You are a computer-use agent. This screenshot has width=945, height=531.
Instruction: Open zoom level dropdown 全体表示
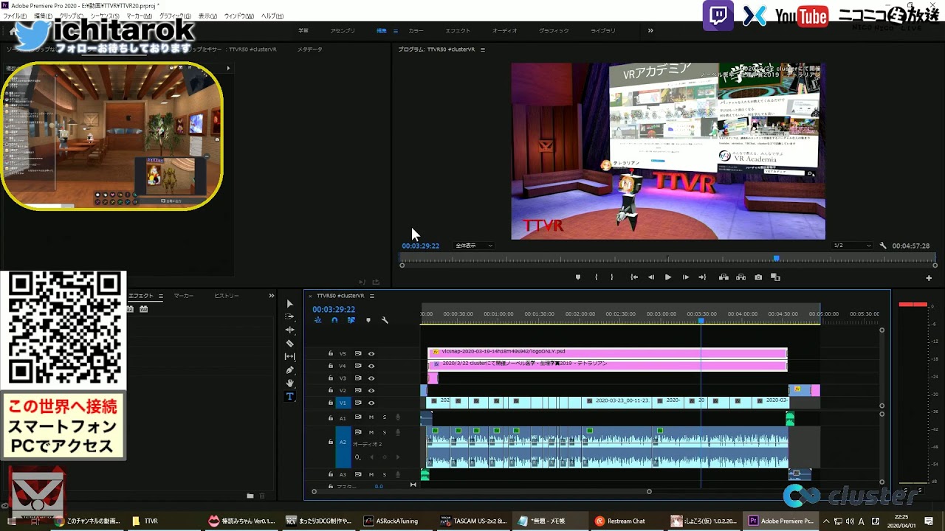pos(474,246)
